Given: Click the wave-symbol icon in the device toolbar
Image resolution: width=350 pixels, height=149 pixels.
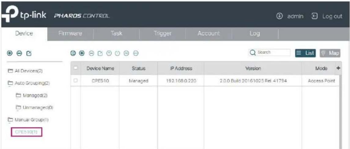Looking at the screenshot, I should (127, 53).
